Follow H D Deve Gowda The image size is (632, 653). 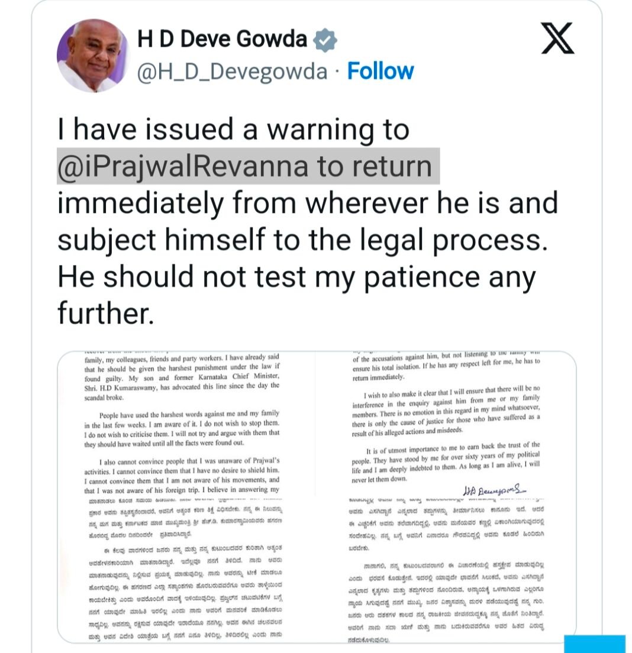click(x=381, y=71)
